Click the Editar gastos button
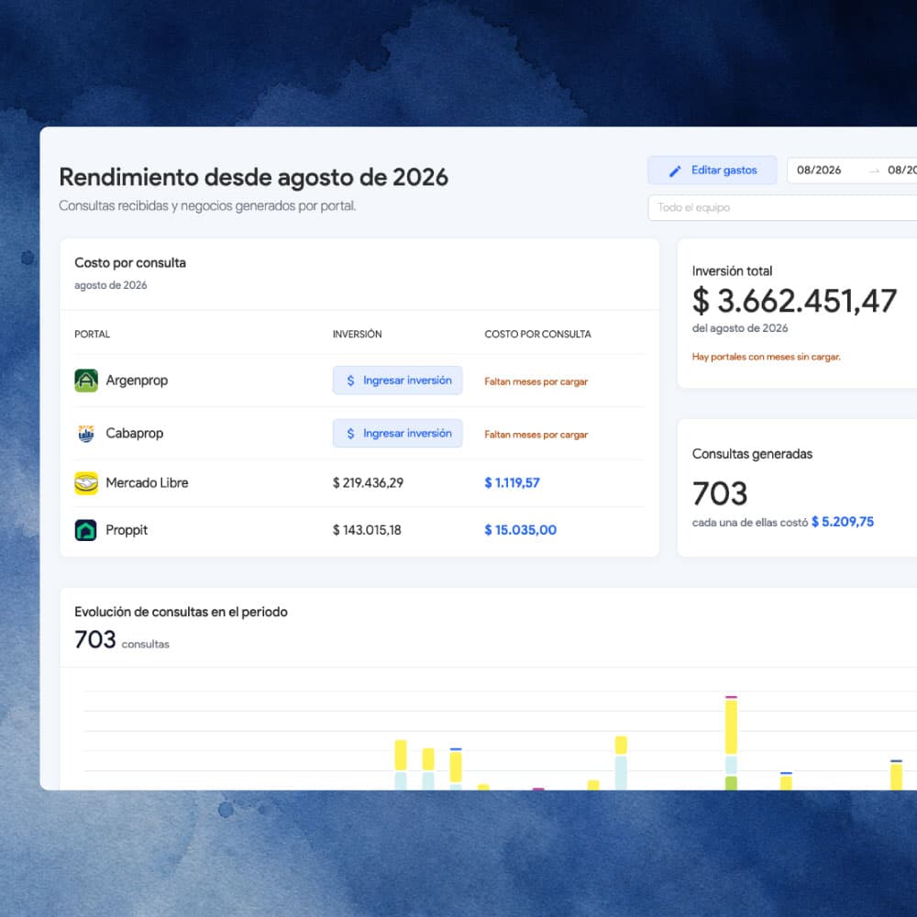The image size is (917, 917). [712, 171]
